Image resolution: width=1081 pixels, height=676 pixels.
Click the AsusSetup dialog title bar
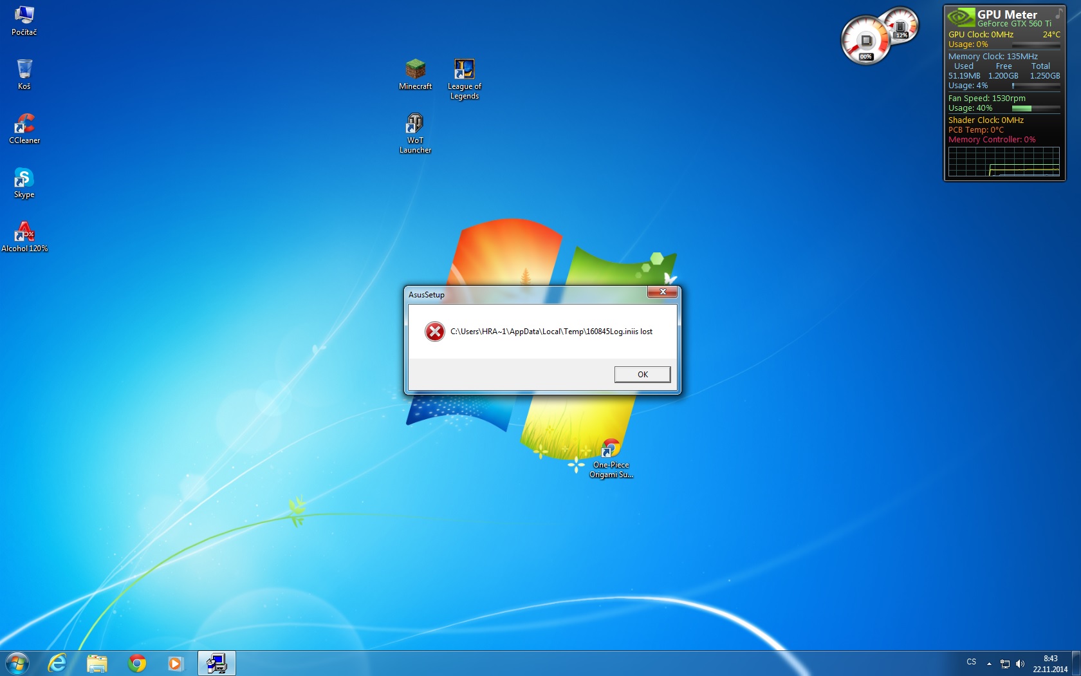526,294
